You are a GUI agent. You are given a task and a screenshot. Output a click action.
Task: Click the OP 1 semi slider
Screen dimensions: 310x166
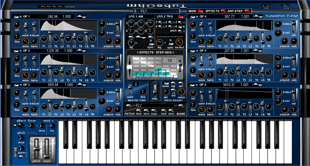(x=25, y=27)
